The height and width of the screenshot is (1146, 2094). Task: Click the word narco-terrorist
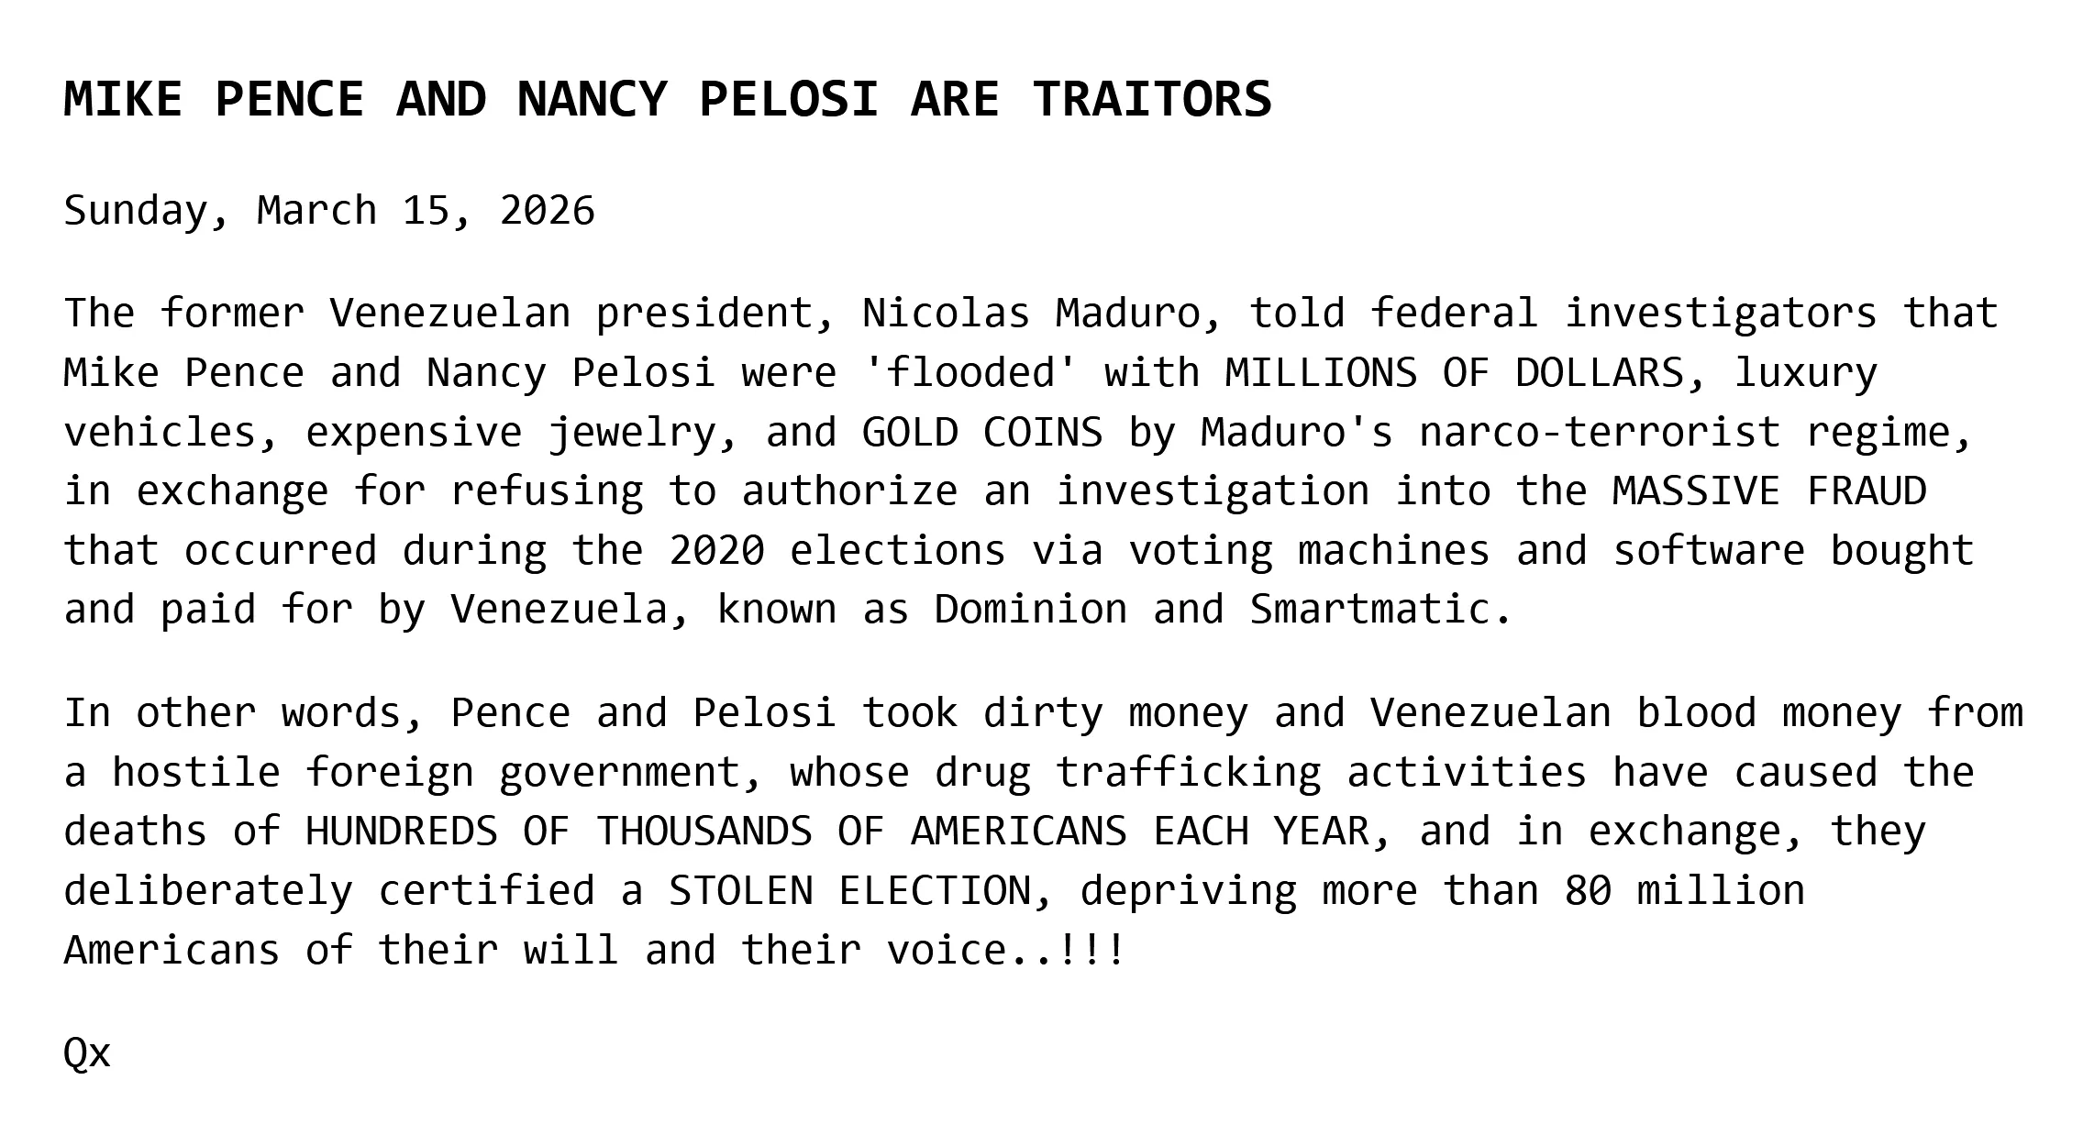[x=1600, y=432]
